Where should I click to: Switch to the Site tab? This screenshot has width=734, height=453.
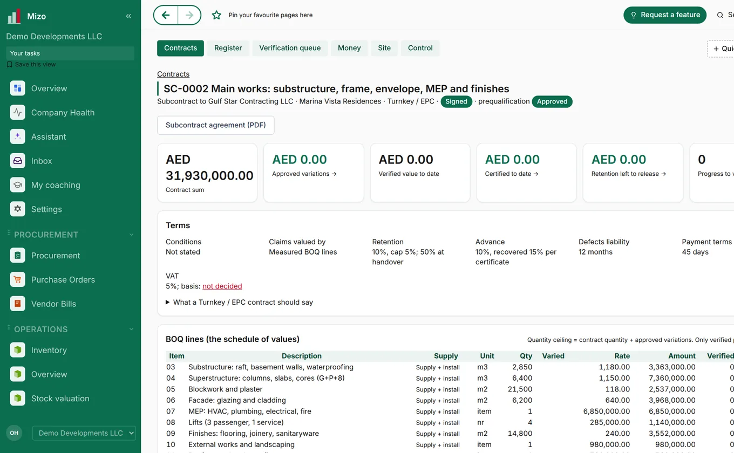coord(384,48)
